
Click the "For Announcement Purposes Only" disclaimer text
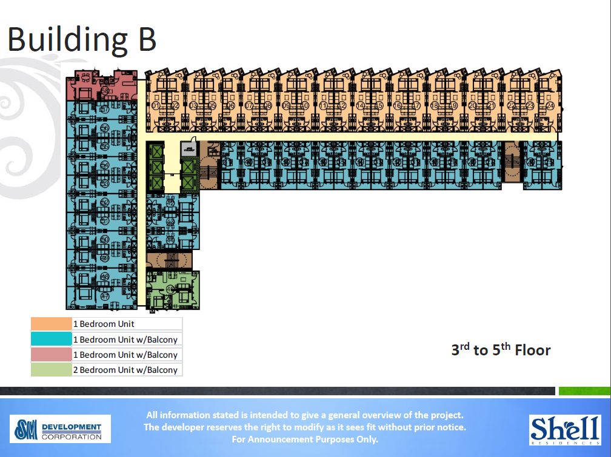[x=305, y=439]
